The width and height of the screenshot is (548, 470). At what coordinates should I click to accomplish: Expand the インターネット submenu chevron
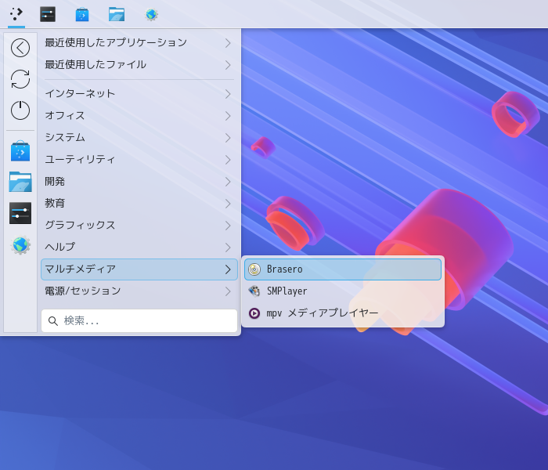(228, 94)
